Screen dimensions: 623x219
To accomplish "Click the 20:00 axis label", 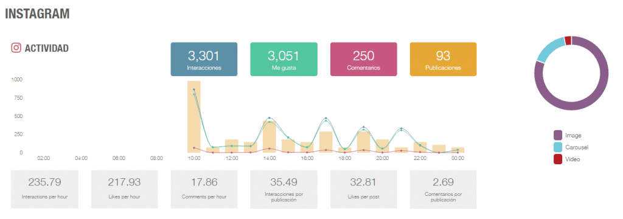I will tap(382, 158).
